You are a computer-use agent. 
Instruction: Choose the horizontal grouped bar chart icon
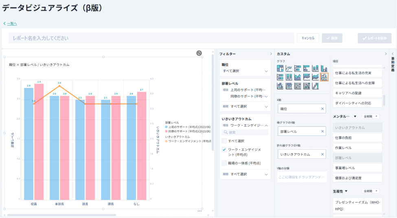click(306, 68)
